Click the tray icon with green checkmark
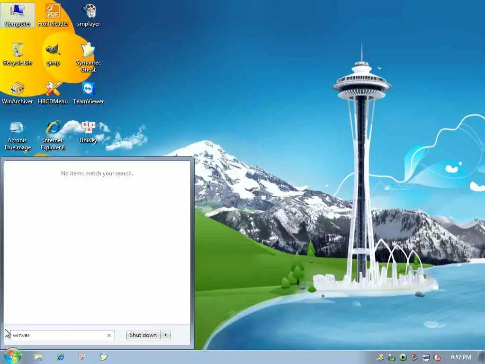The height and width of the screenshot is (364, 485). coord(392,358)
